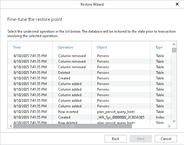
Task: Select the Deleted Persons table row
Action: (89, 73)
